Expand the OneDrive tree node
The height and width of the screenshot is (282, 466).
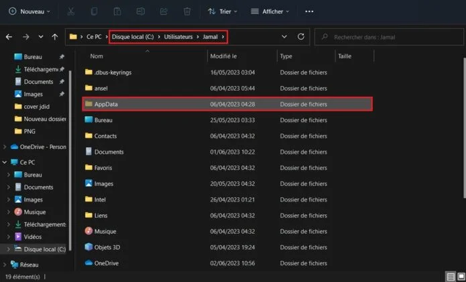5,146
